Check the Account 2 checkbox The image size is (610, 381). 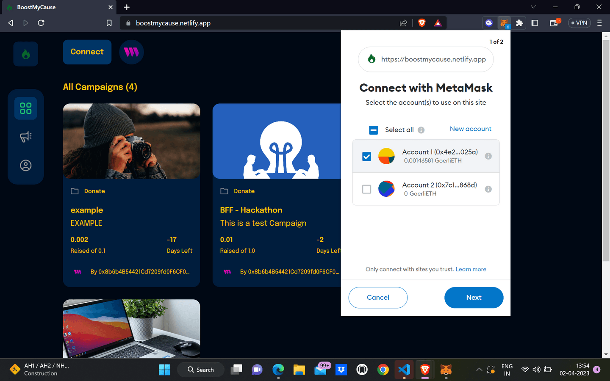click(366, 189)
